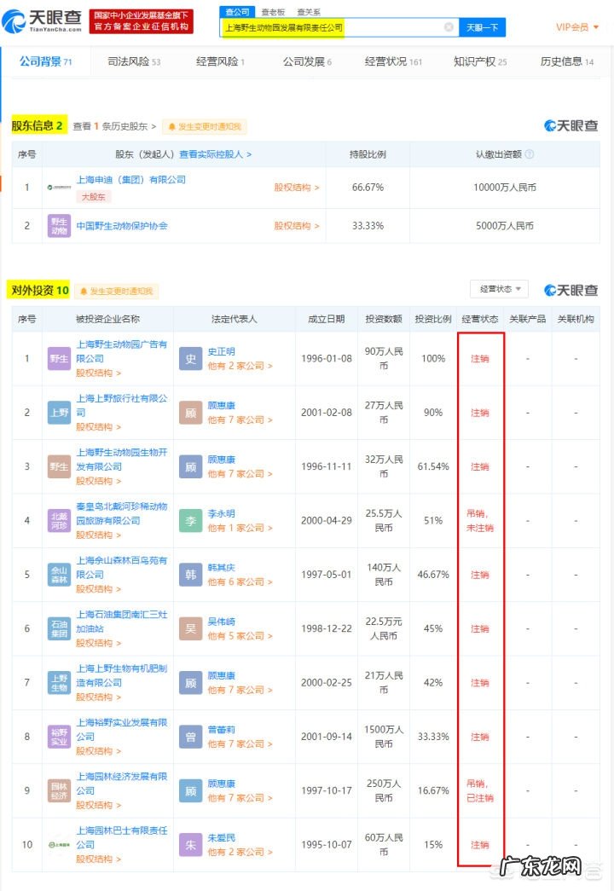Open legal representative 李永明
The width and height of the screenshot is (614, 891).
tap(221, 513)
